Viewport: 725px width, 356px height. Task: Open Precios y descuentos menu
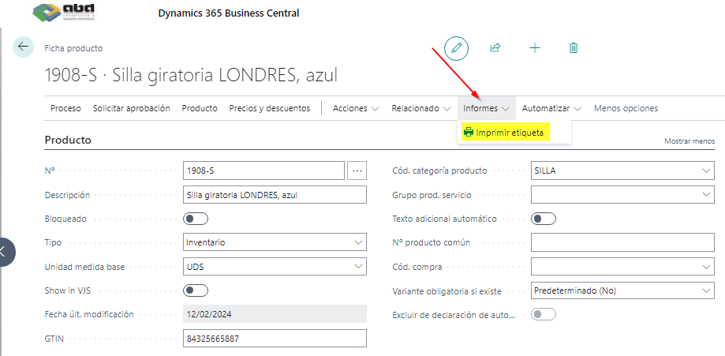pyautogui.click(x=270, y=108)
